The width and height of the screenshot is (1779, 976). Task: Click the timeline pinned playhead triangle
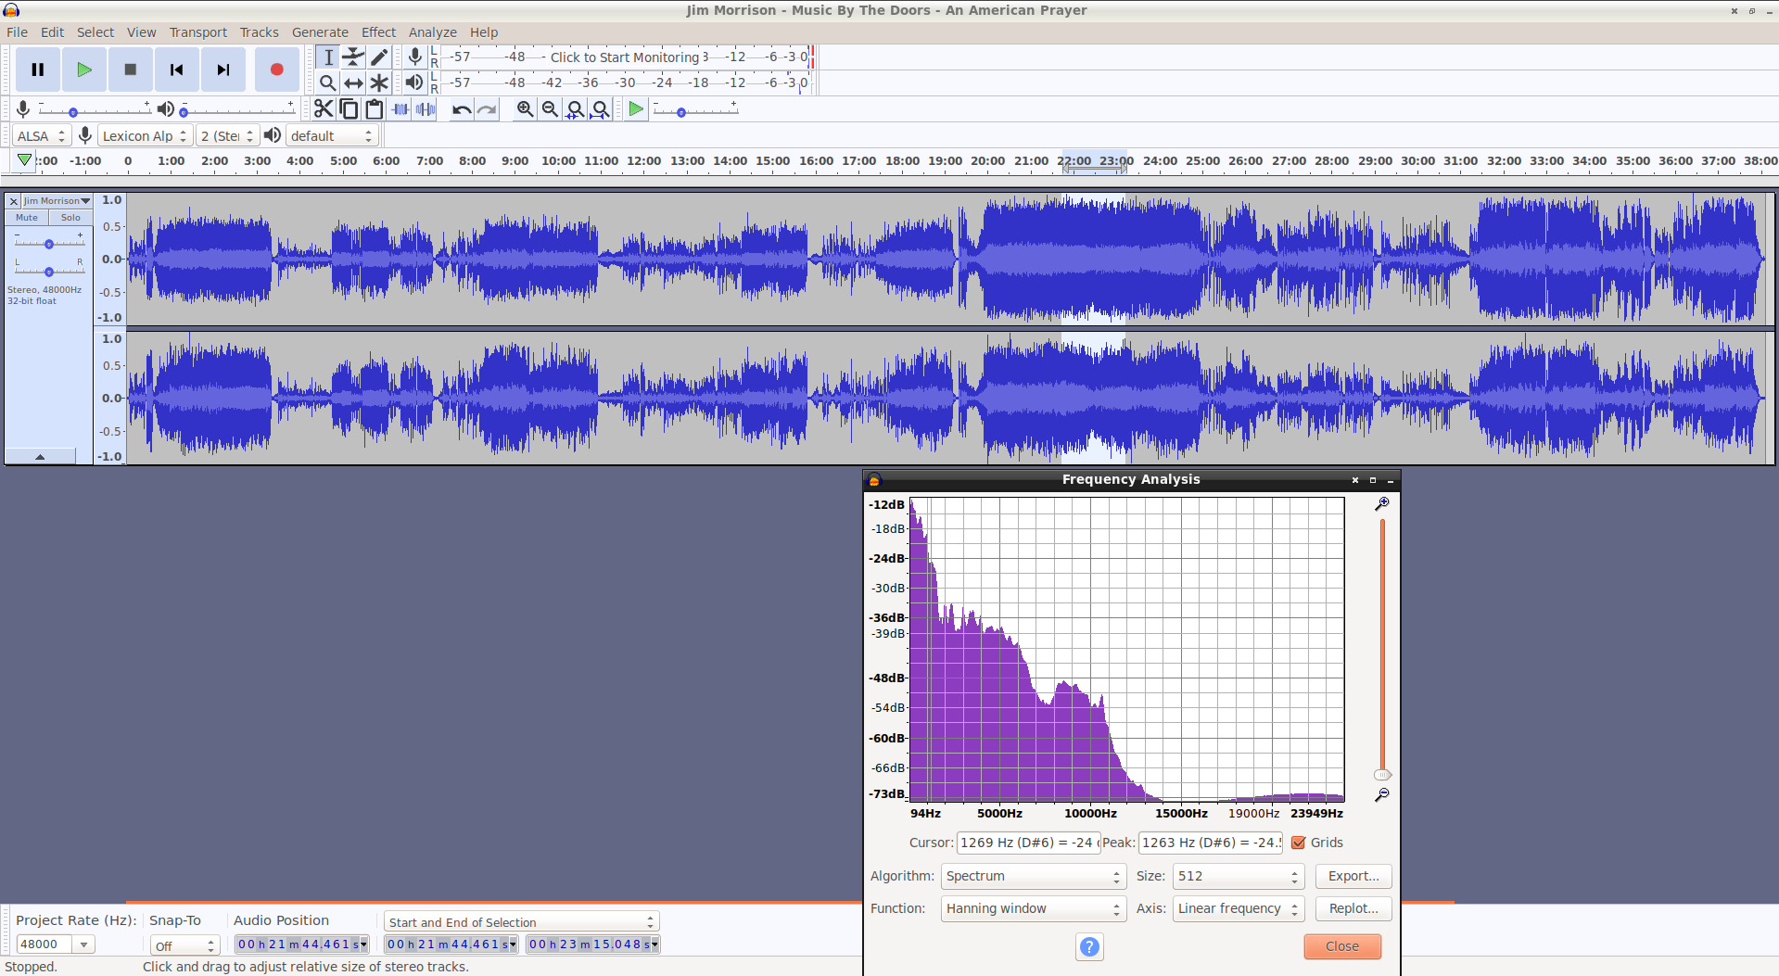[x=25, y=160]
